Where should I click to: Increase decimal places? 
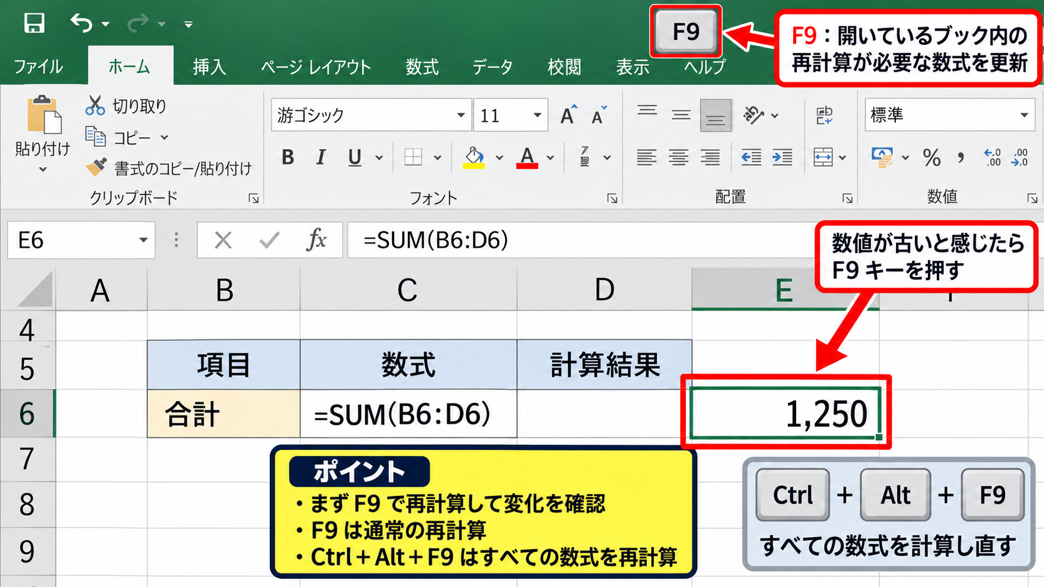tap(992, 157)
